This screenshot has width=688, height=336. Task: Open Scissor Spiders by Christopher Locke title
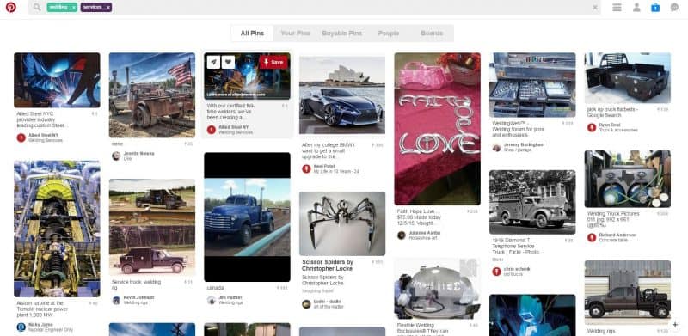(x=328, y=265)
